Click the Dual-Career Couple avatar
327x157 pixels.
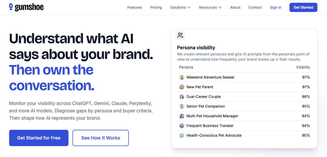pos(182,97)
